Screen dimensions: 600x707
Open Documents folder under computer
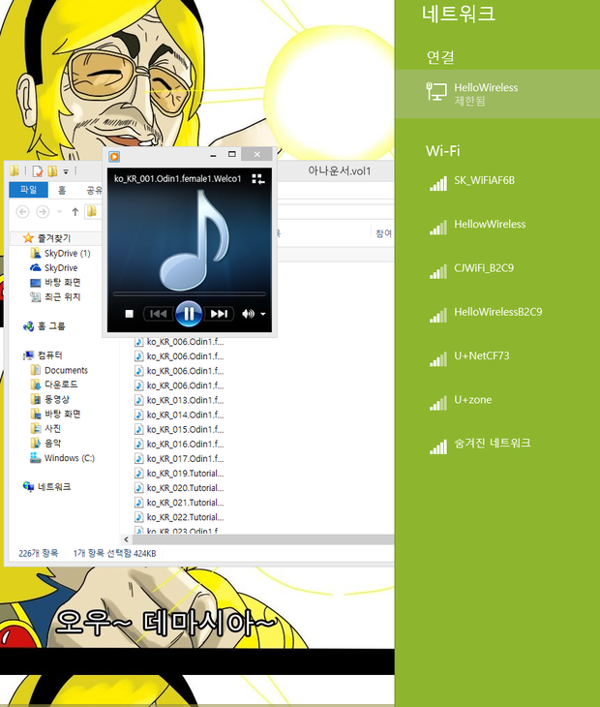(x=66, y=370)
